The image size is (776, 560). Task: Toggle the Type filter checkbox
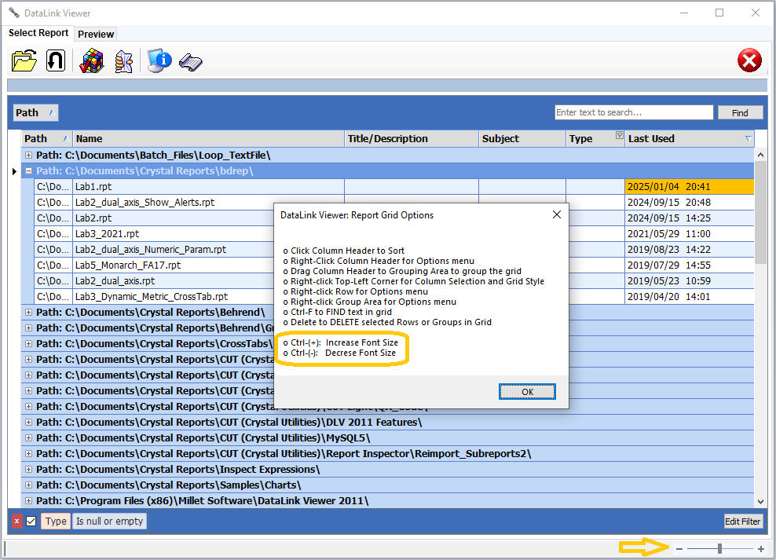(x=31, y=522)
